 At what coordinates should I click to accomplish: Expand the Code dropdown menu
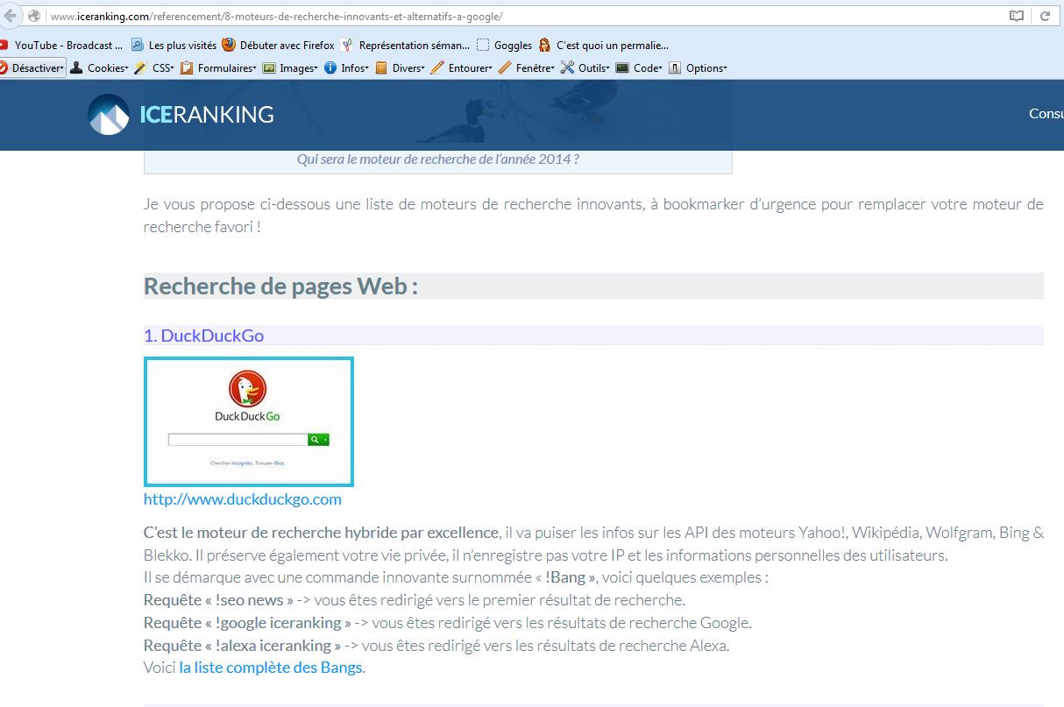pos(639,67)
